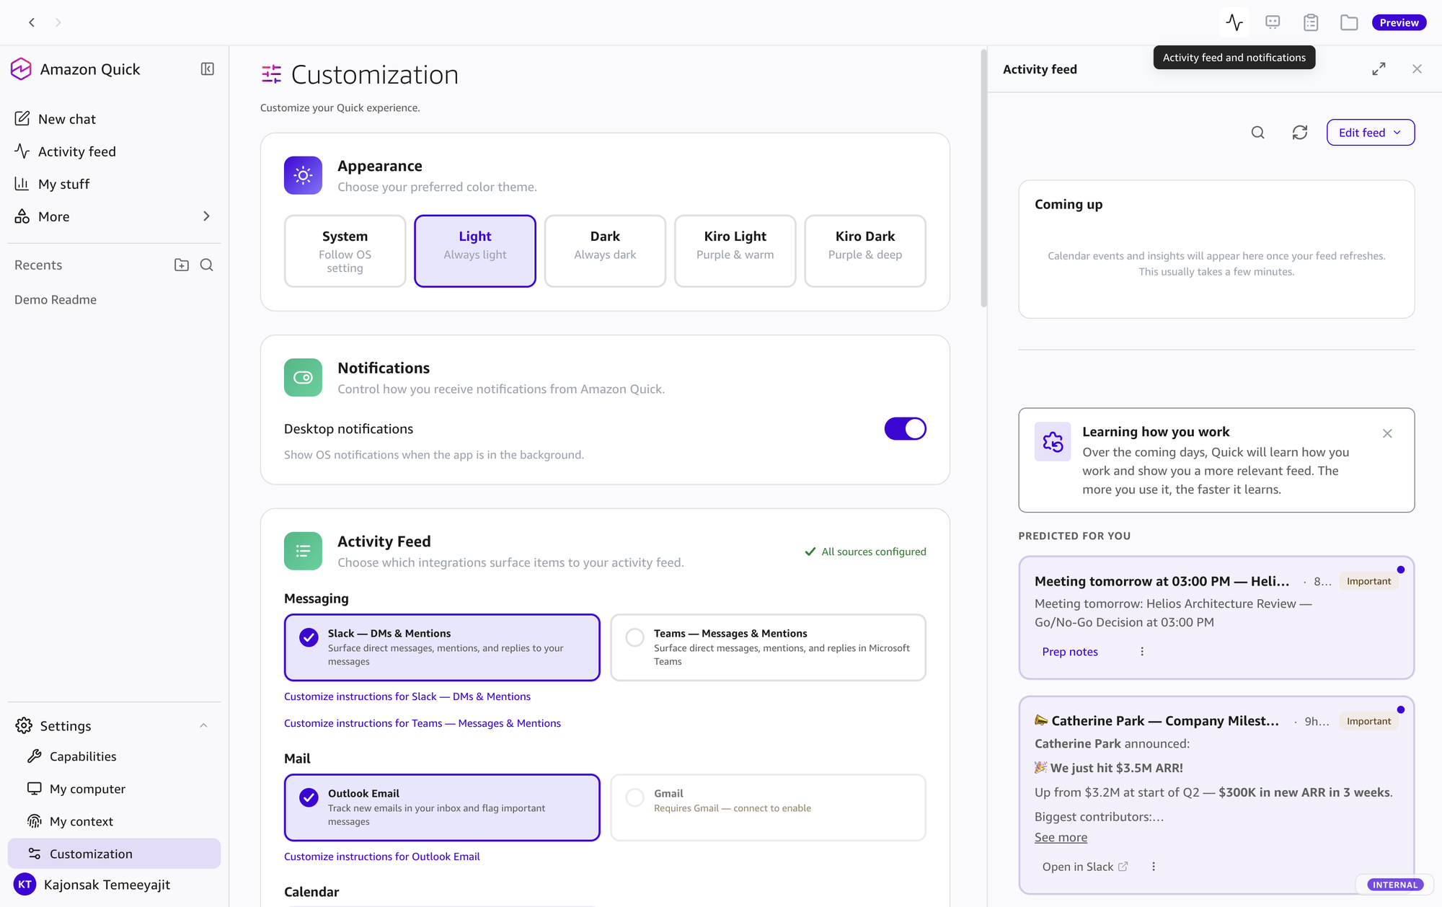Uncheck Outlook Email source

tap(442, 808)
